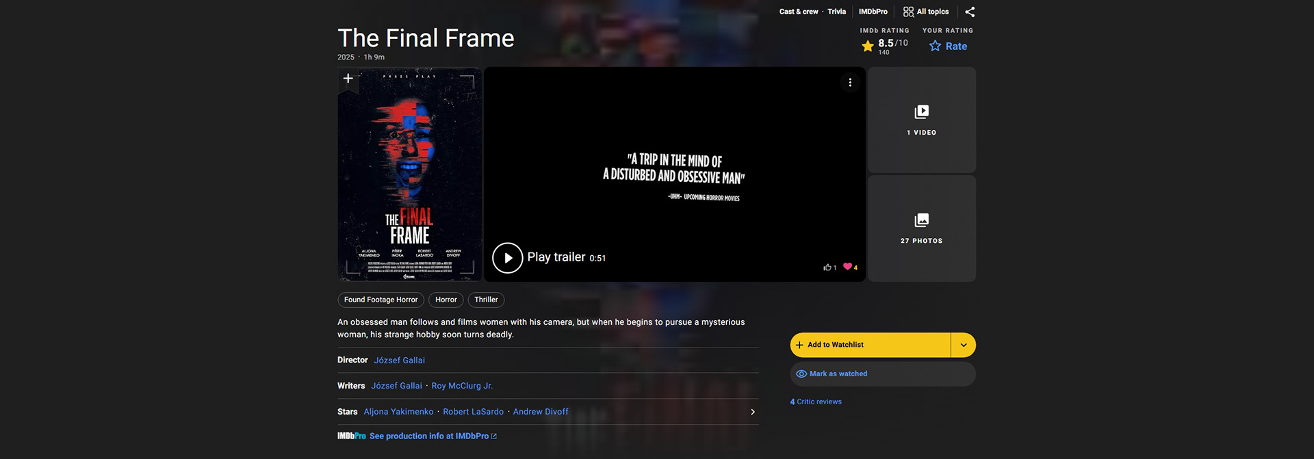Click The Final Frame title heading

point(426,38)
